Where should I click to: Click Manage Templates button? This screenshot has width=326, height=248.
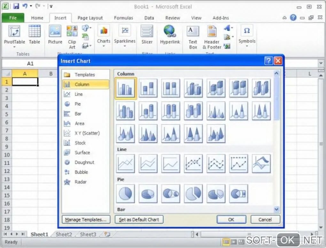[x=86, y=220]
